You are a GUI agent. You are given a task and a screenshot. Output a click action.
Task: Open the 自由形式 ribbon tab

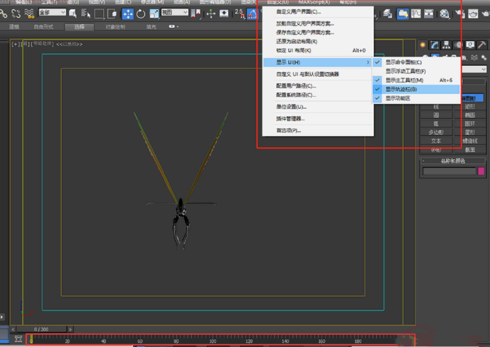click(44, 27)
